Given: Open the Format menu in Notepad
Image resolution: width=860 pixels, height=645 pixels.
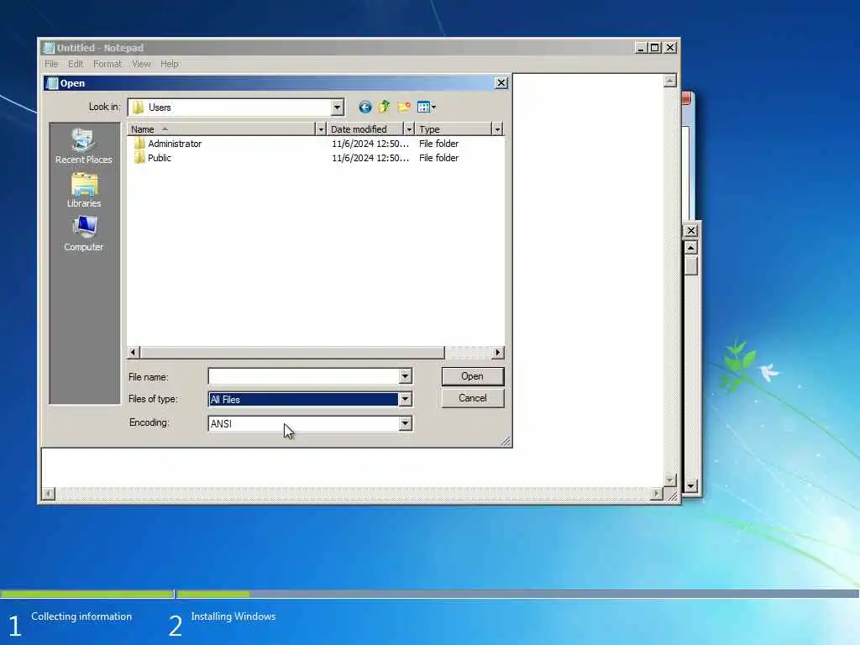Looking at the screenshot, I should pos(107,64).
